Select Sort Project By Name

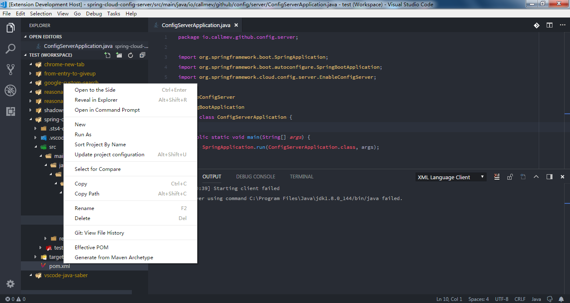pyautogui.click(x=130, y=144)
